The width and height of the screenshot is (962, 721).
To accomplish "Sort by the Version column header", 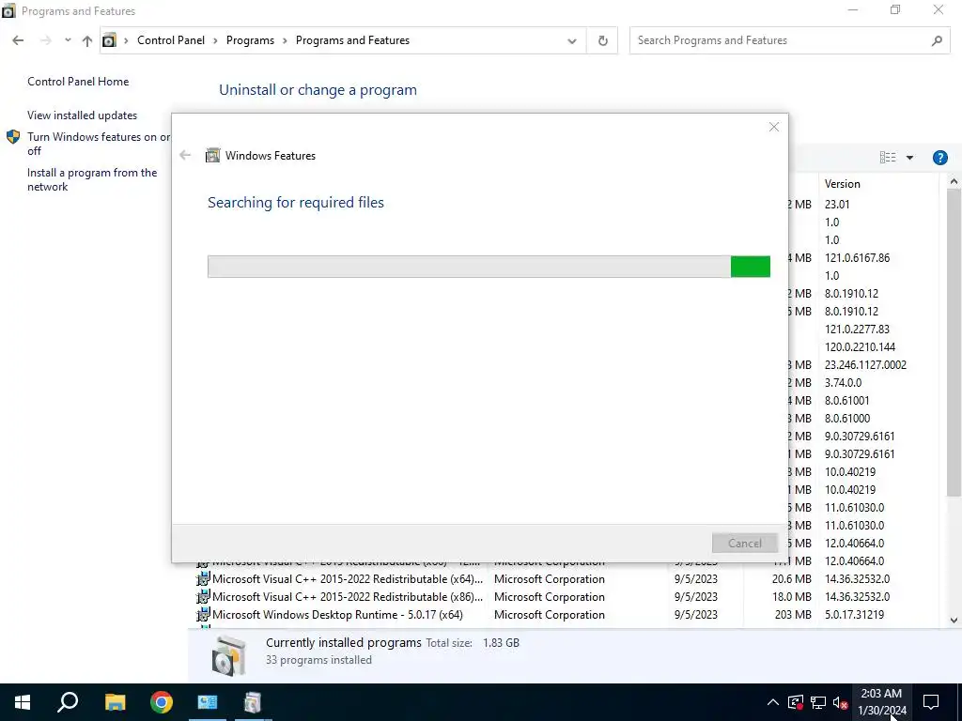I will (878, 184).
